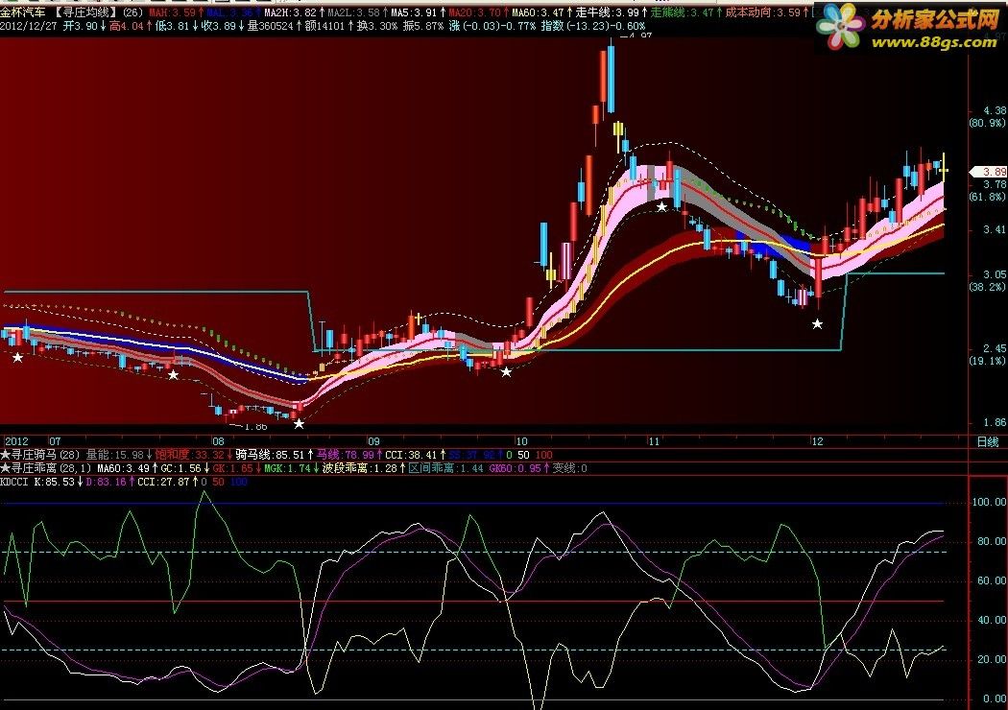
Task: Click the date 2012/12/27
Action: pyautogui.click(x=28, y=26)
